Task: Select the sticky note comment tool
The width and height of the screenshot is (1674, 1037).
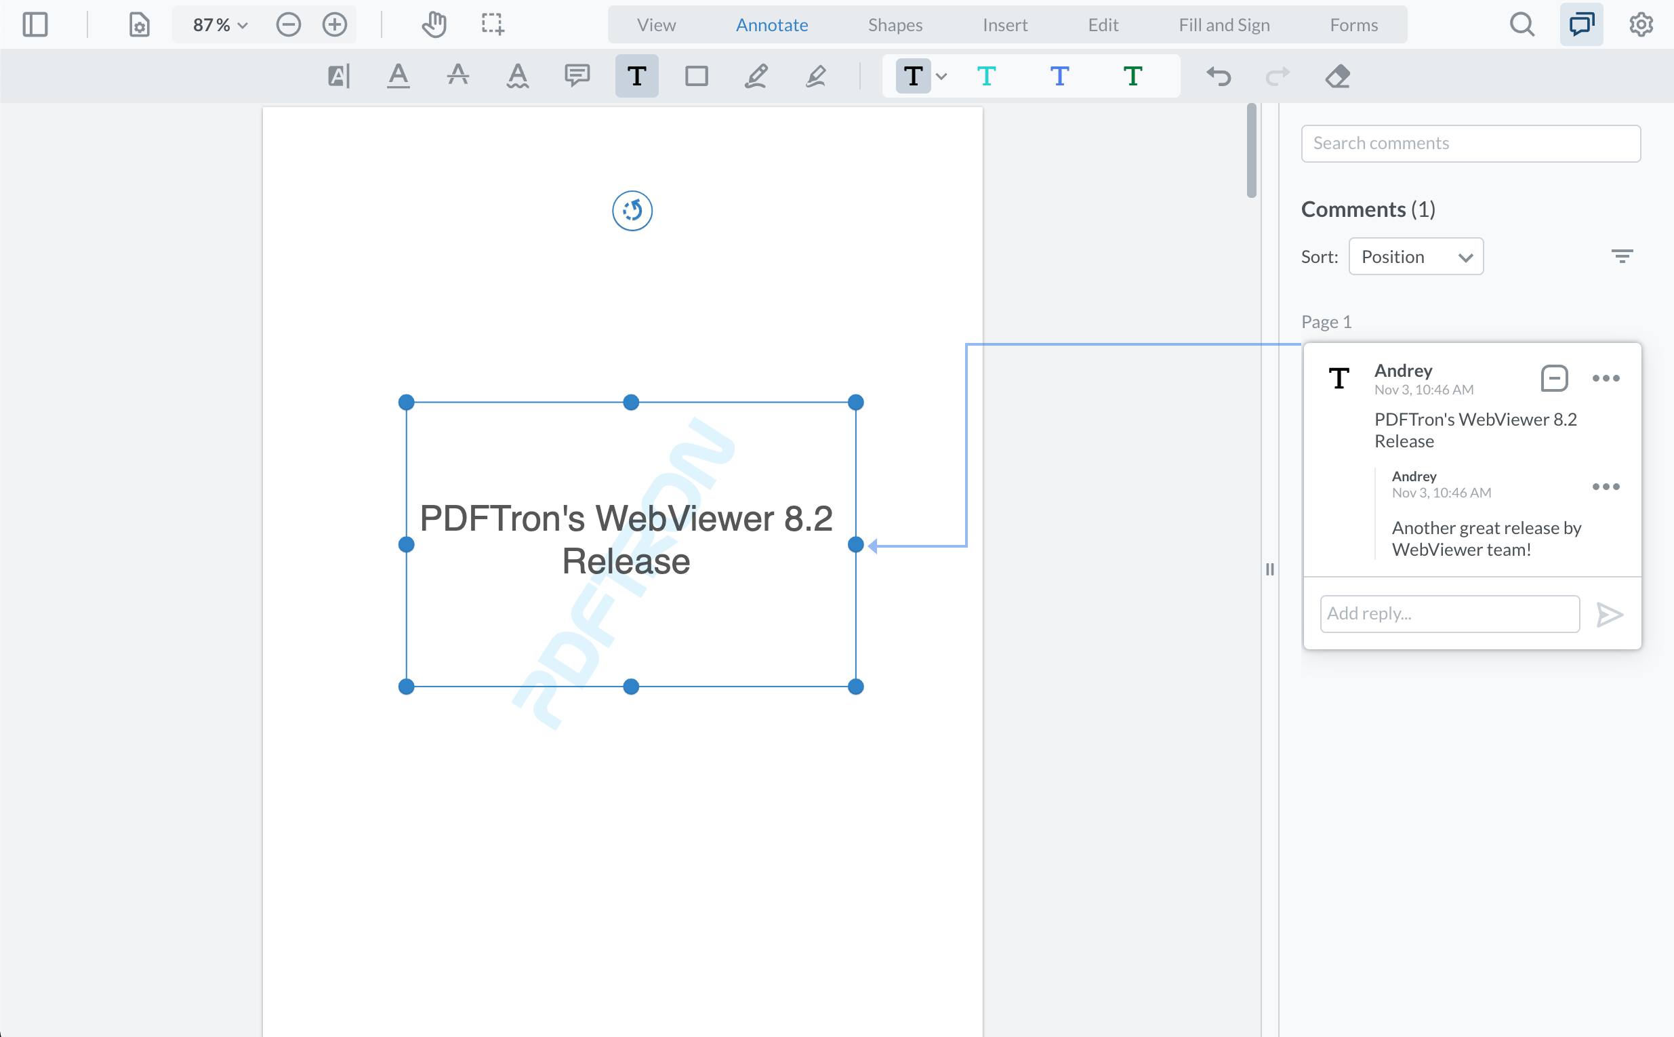Action: pos(577,75)
